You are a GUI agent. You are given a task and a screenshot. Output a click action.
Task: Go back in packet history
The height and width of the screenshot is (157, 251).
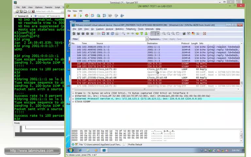[x=128, y=33]
